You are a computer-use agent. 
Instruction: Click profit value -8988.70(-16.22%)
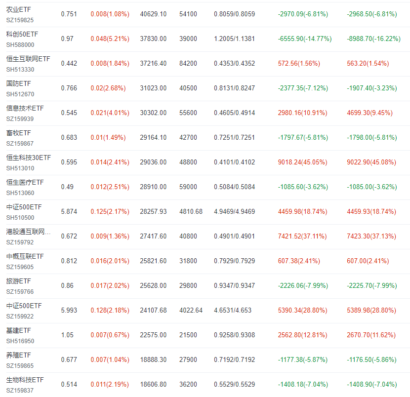(x=374, y=39)
